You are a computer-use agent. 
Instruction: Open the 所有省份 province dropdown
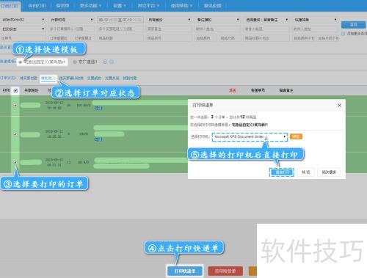coord(169,20)
